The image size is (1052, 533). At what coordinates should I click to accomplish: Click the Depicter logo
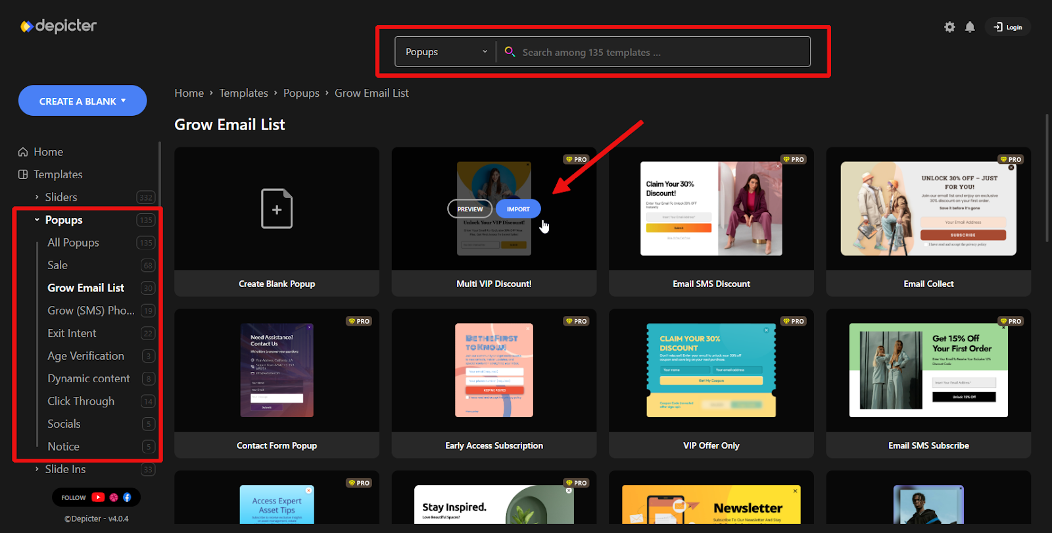[59, 26]
